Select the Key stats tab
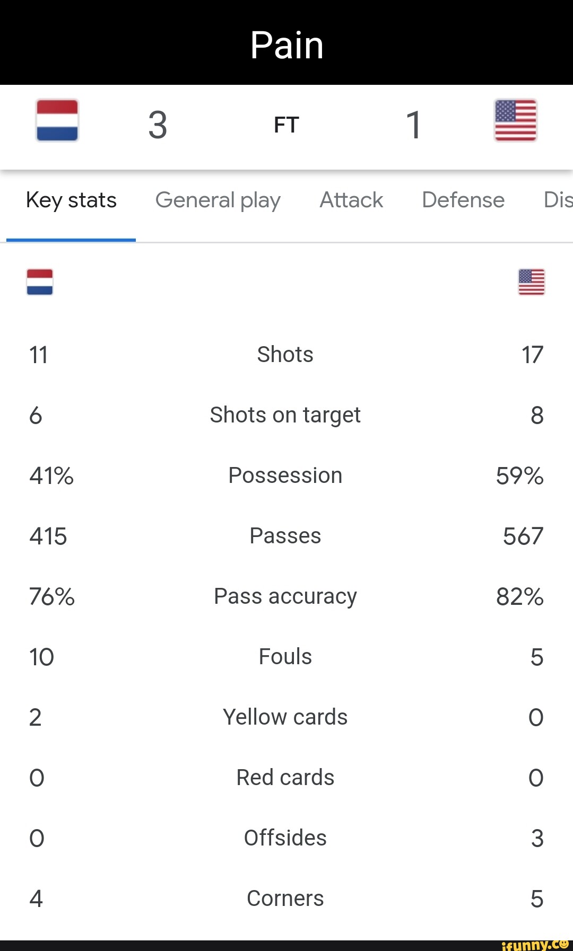 point(71,200)
